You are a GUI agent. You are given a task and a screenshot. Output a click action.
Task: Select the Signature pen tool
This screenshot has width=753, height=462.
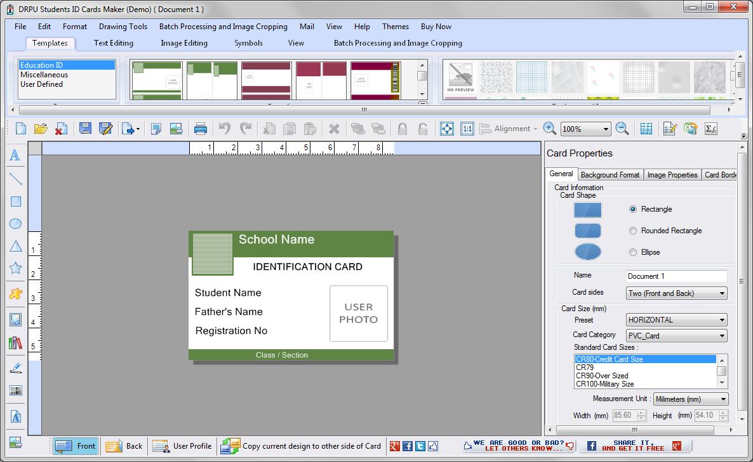[15, 368]
